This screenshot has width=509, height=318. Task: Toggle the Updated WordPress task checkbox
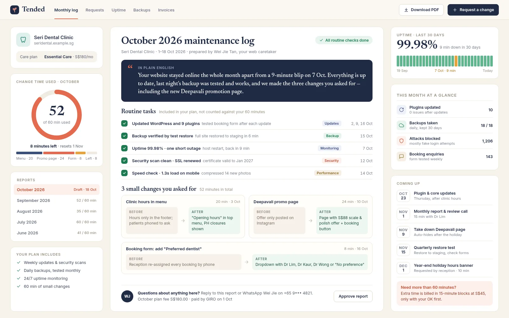124,123
